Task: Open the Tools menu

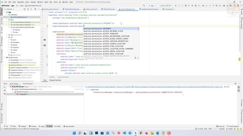Action: (55, 2)
